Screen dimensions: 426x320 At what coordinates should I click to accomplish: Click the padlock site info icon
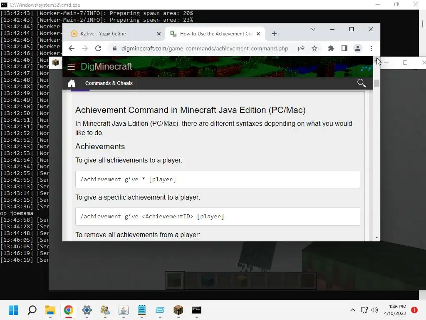[115, 48]
